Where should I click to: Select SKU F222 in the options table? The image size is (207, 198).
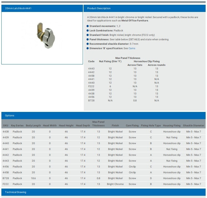pos(6,184)
